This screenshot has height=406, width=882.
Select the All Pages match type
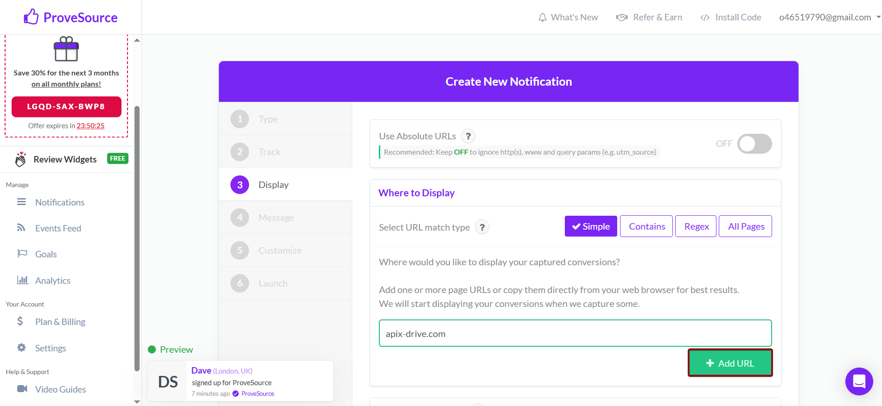[x=746, y=226]
